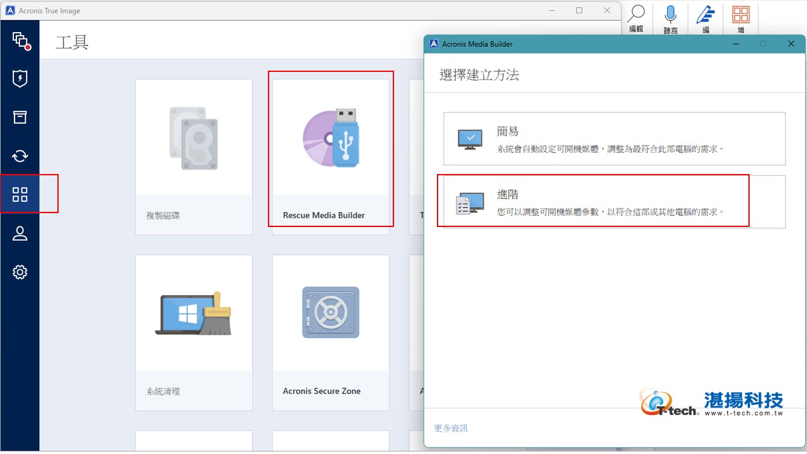
Task: Click the checklist monitor icon of 進階 option
Action: coord(470,203)
